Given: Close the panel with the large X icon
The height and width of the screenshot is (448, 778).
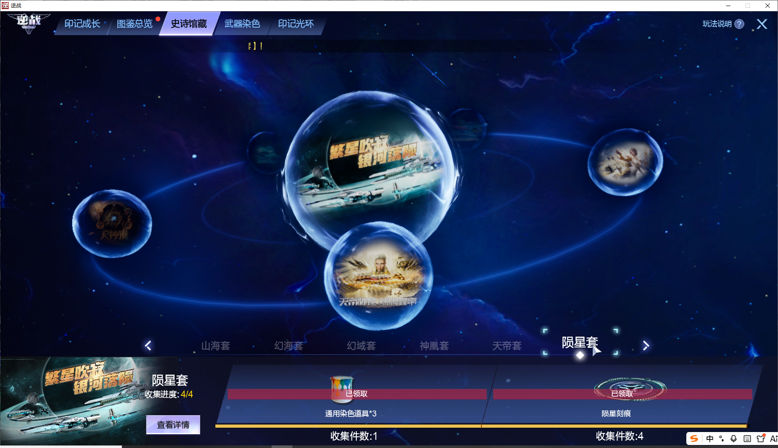Looking at the screenshot, I should pos(762,24).
